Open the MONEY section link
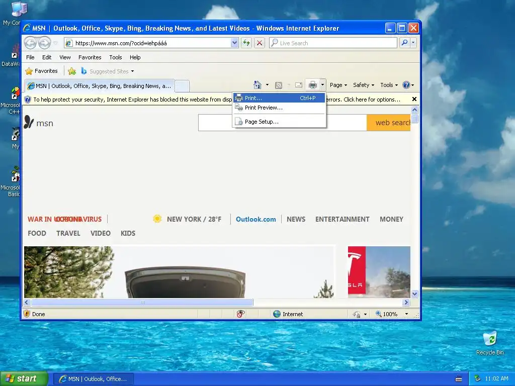 [391, 219]
